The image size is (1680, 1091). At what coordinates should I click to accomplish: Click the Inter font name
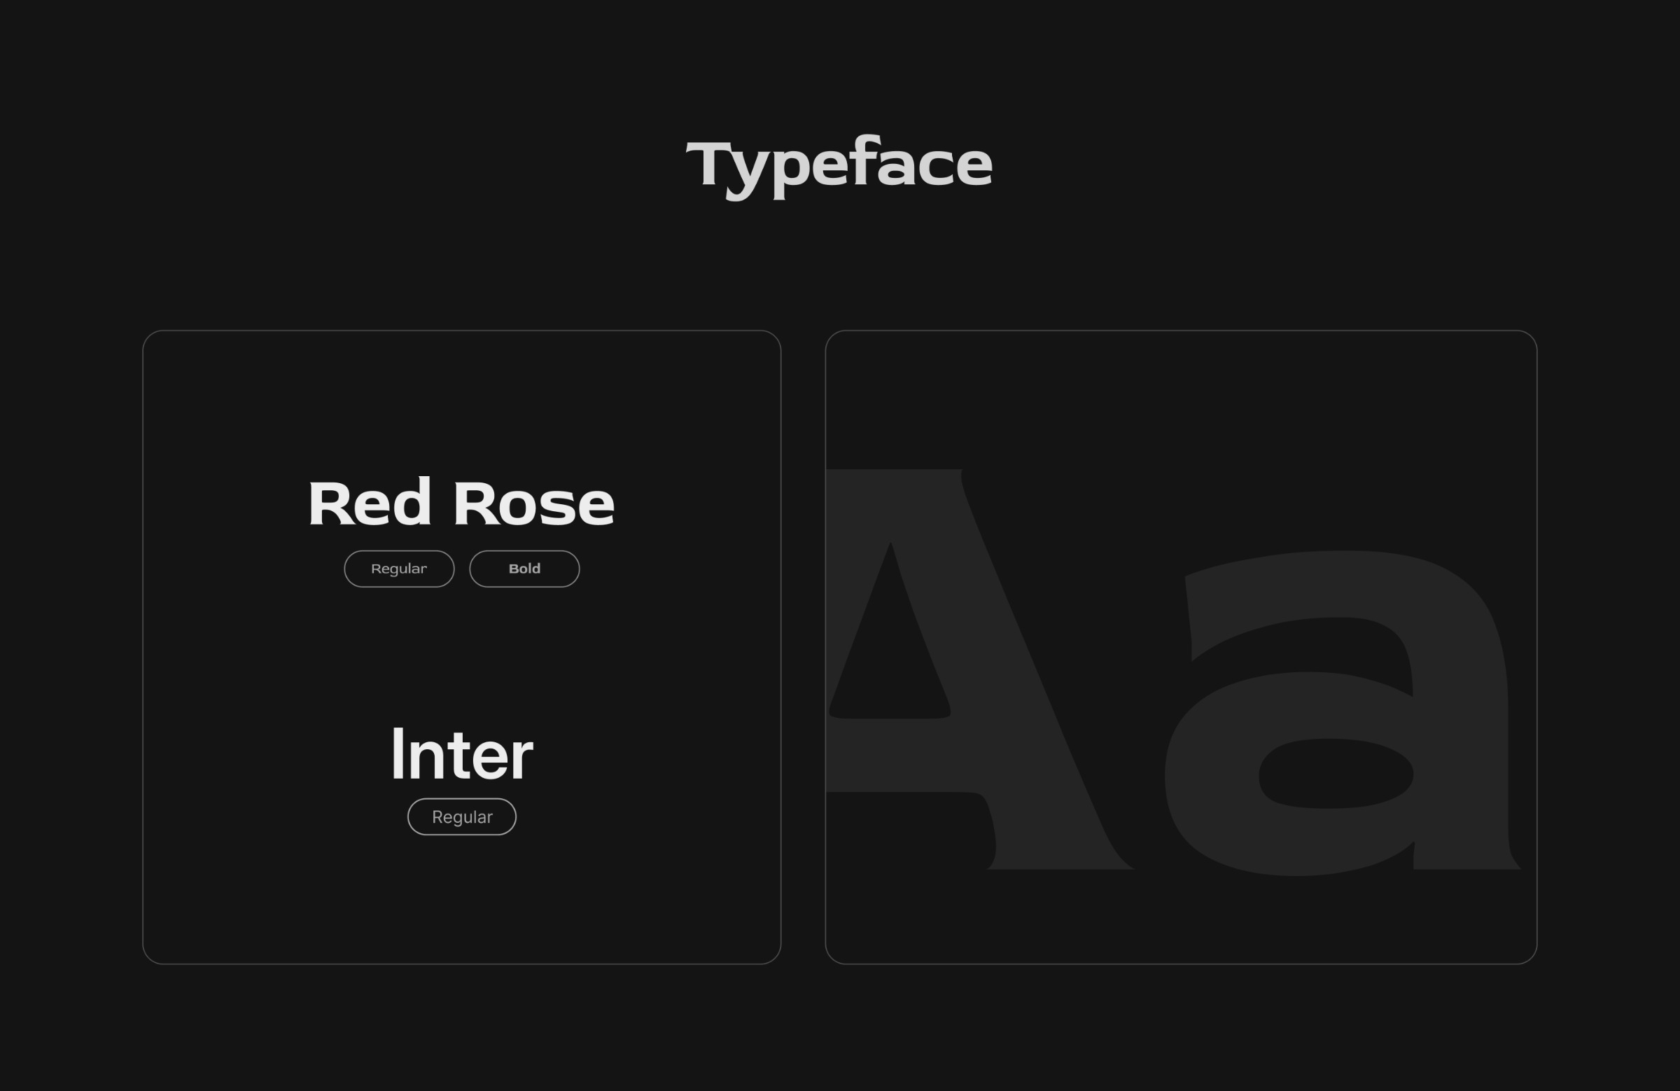(x=461, y=754)
